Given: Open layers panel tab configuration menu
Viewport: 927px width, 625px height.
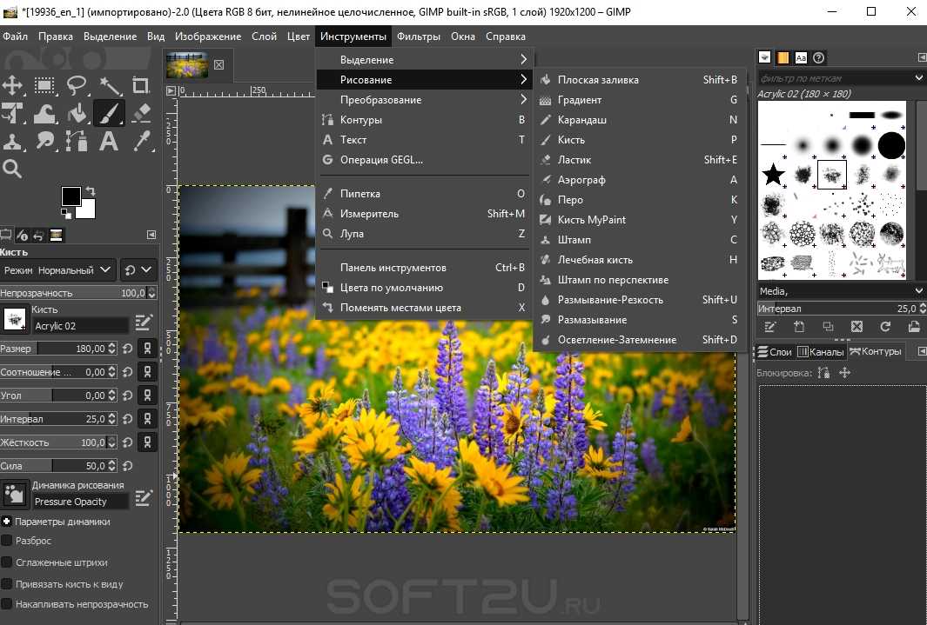Looking at the screenshot, I should (x=922, y=351).
